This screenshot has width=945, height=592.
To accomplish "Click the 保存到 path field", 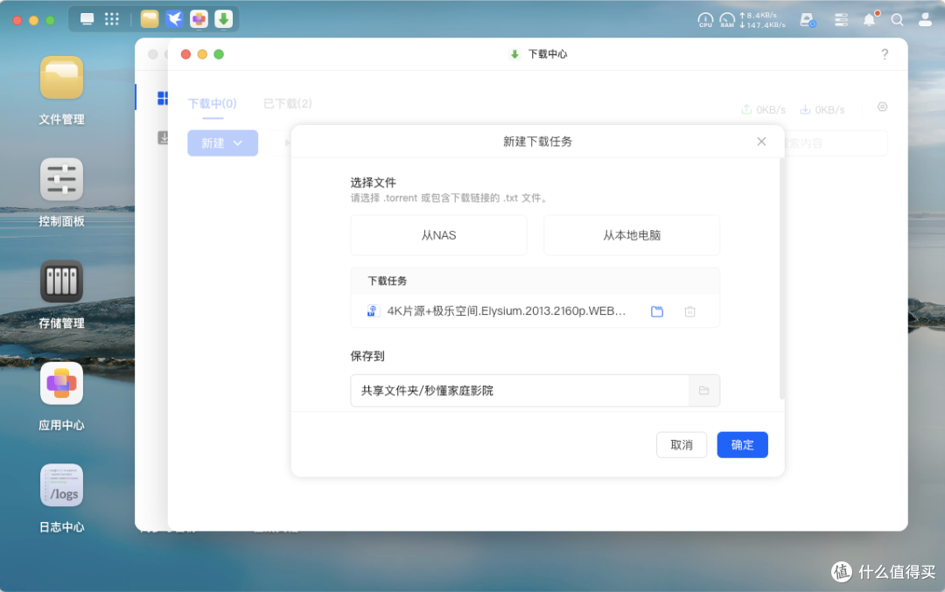I will tap(520, 390).
